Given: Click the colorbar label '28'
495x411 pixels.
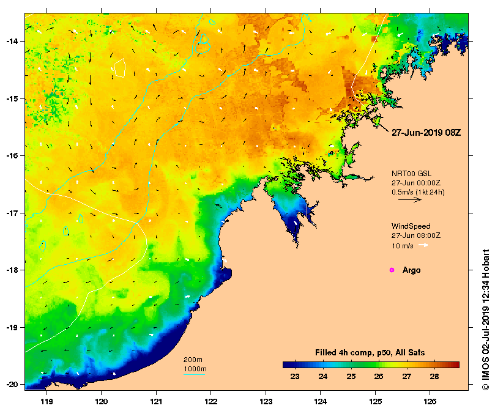Looking at the screenshot, I should click(434, 376).
